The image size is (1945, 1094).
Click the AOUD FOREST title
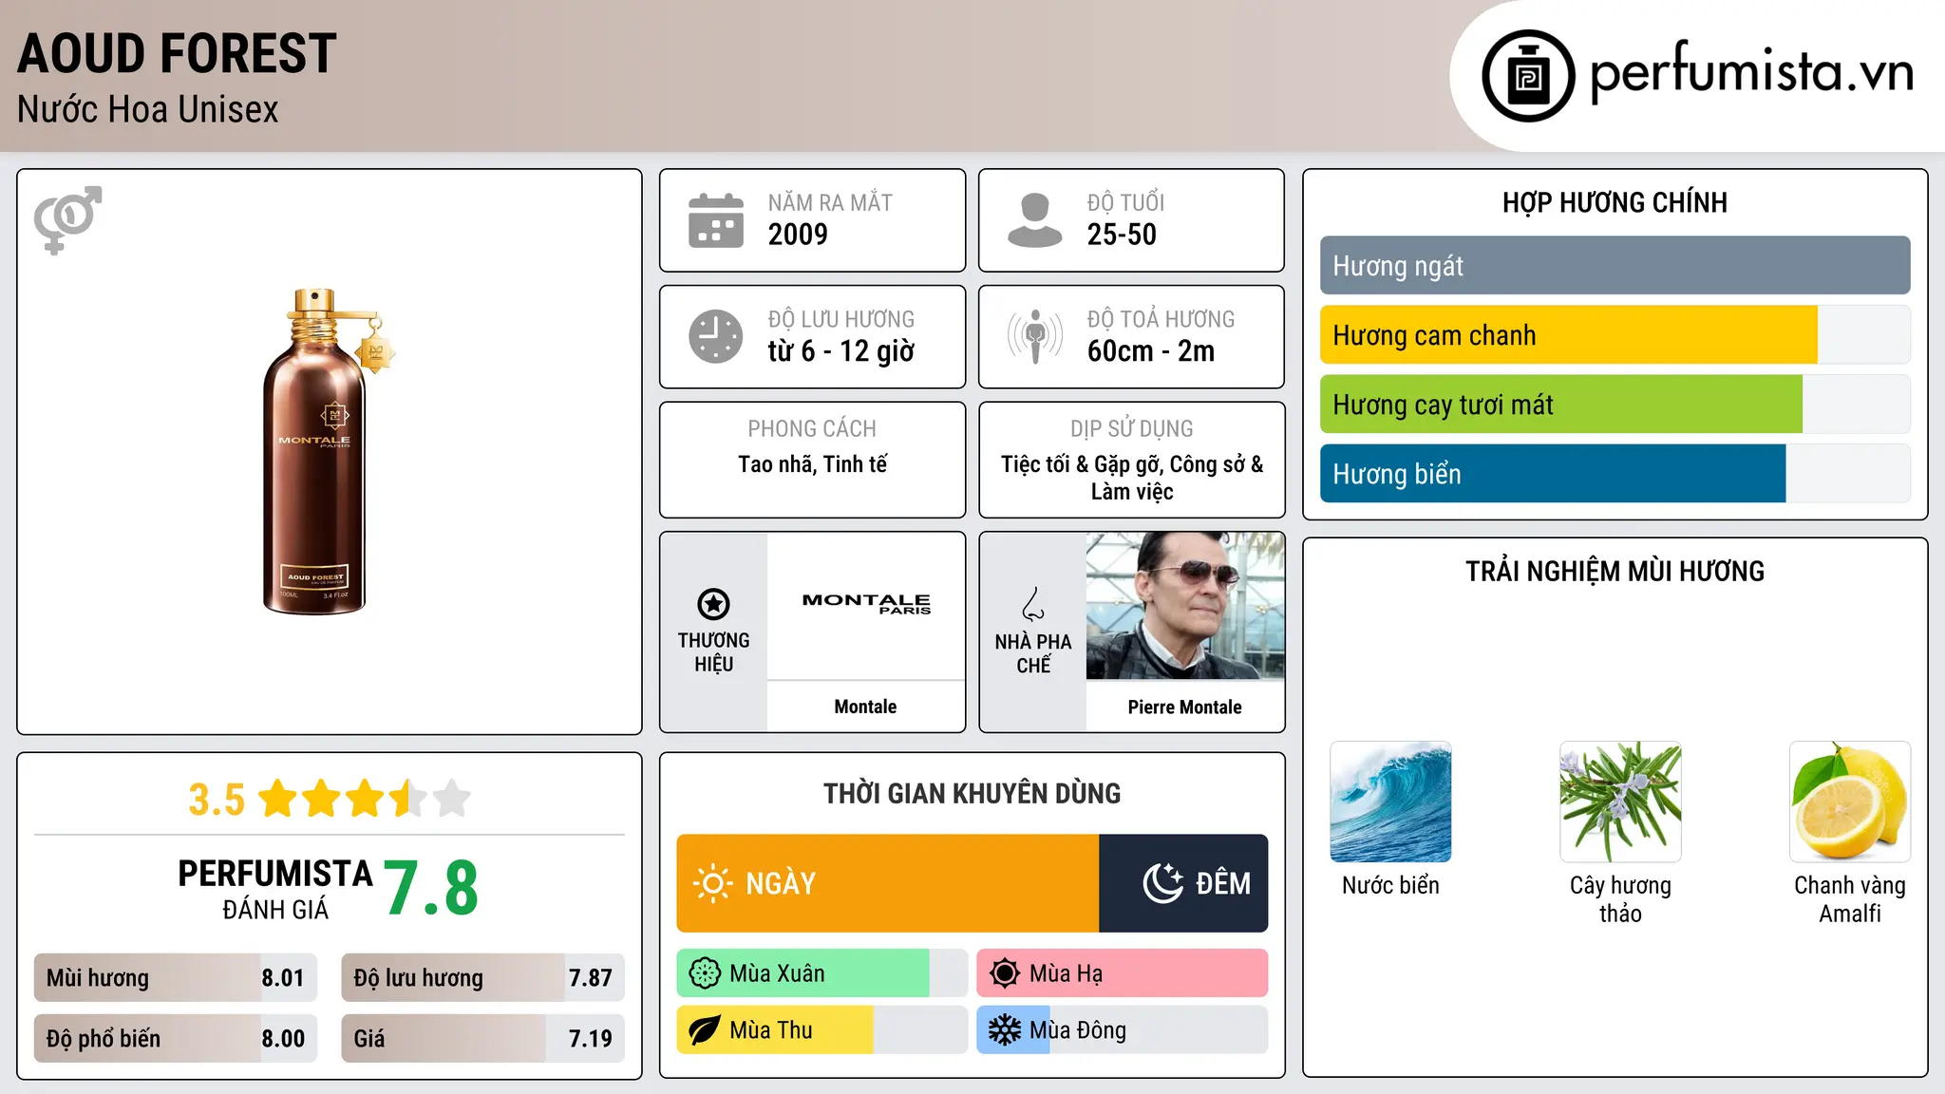click(177, 53)
